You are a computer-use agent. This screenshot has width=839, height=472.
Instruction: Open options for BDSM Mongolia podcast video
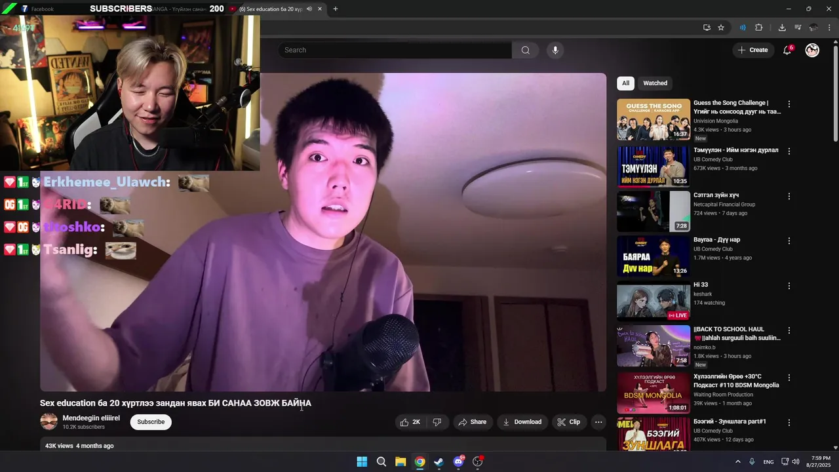click(x=789, y=378)
